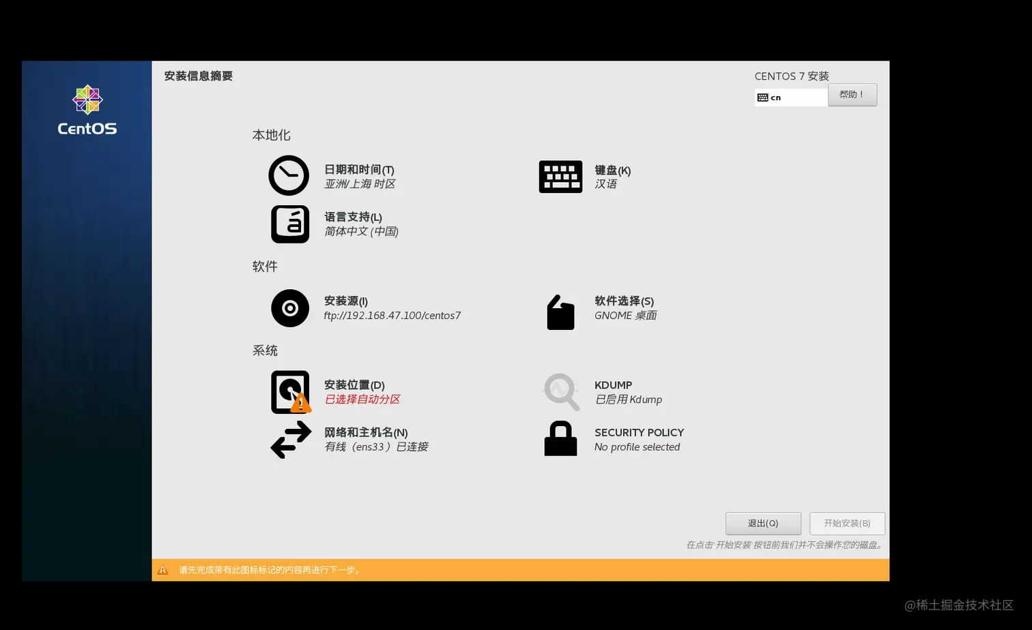Click the 系统 section heading
The width and height of the screenshot is (1032, 630).
(265, 350)
